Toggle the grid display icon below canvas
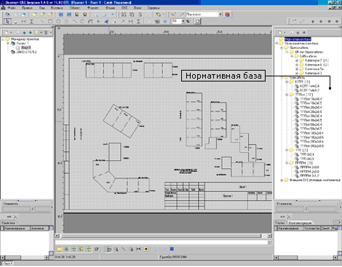Image resolution: width=342 pixels, height=267 pixels. [x=66, y=249]
